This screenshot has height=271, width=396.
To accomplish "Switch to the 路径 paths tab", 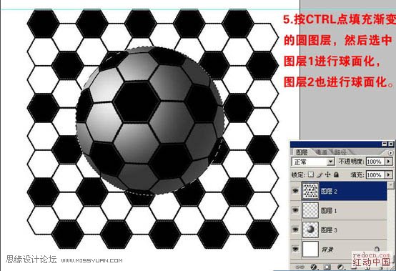I will 340,152.
